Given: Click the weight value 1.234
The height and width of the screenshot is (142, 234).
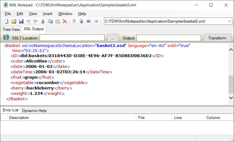Looking at the screenshot, I should point(36,93).
